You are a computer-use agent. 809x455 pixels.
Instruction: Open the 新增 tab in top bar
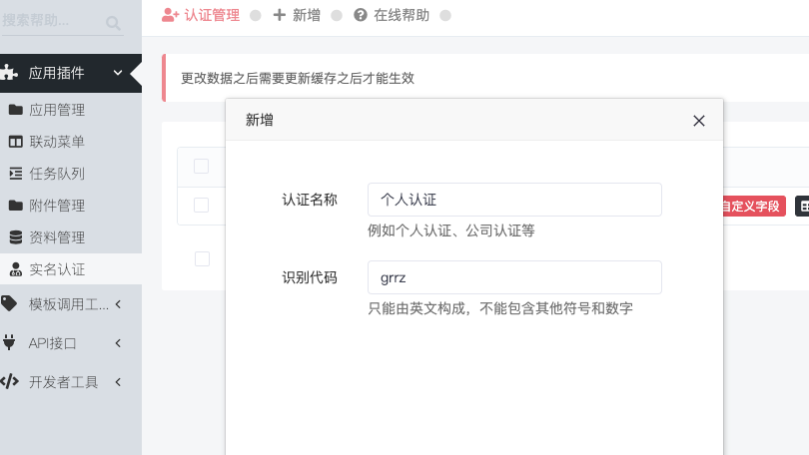pyautogui.click(x=297, y=15)
